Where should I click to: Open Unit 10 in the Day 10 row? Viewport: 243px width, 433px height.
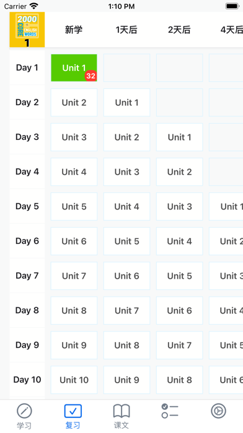pos(74,380)
